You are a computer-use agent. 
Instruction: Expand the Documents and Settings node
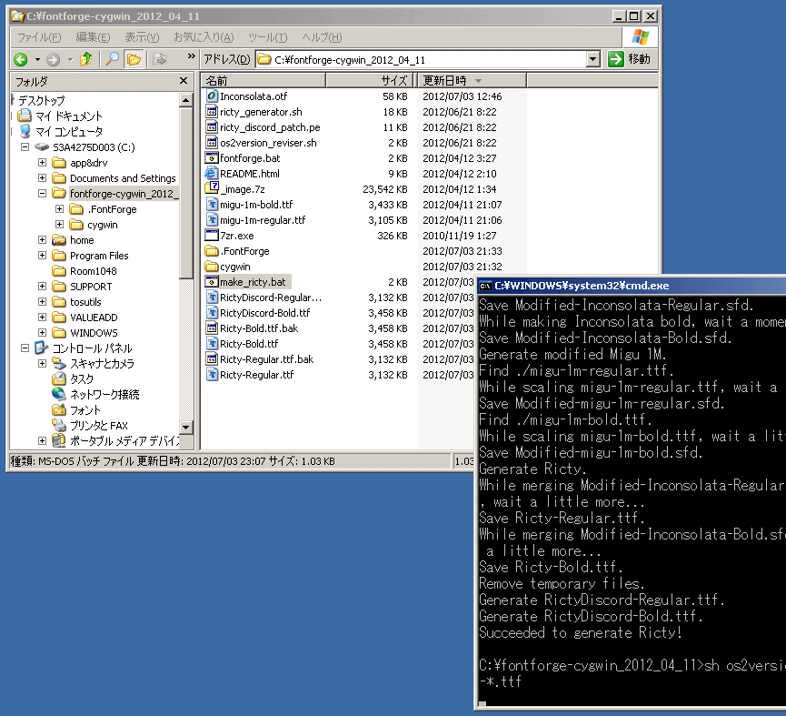coord(42,178)
